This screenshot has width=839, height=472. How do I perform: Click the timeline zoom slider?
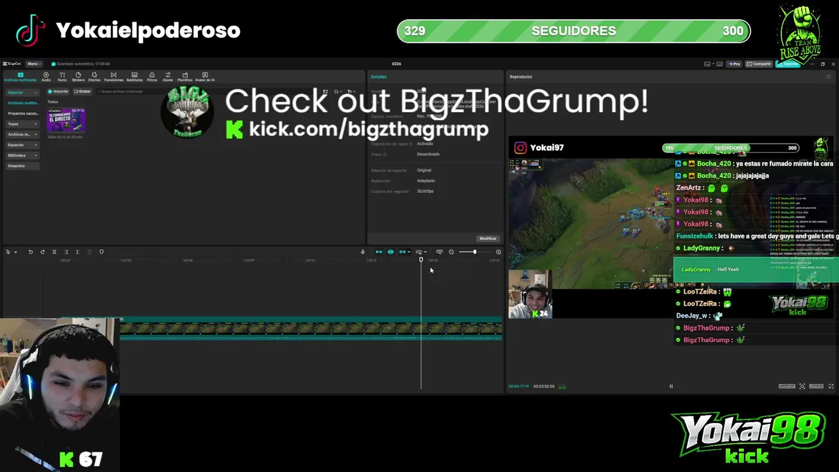[475, 252]
